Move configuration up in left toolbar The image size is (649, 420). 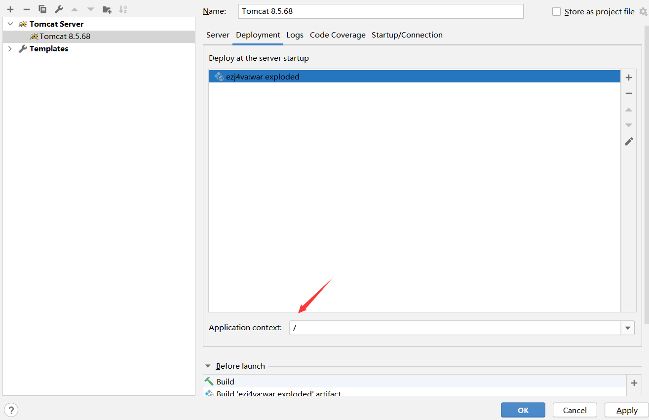(75, 9)
